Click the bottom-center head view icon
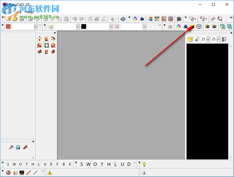 pyautogui.click(x=46, y=52)
